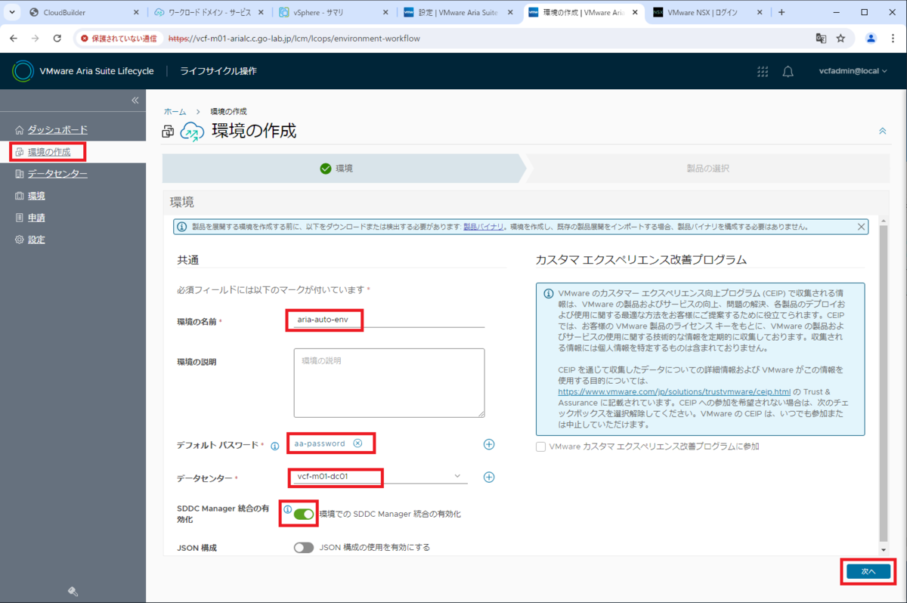Select the 製品の選択 wizard step
This screenshot has height=603, width=907.
[x=708, y=169]
